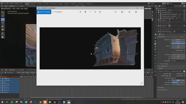Collapse the Dimensions panel
The image size is (186, 104).
pyautogui.click(x=162, y=37)
